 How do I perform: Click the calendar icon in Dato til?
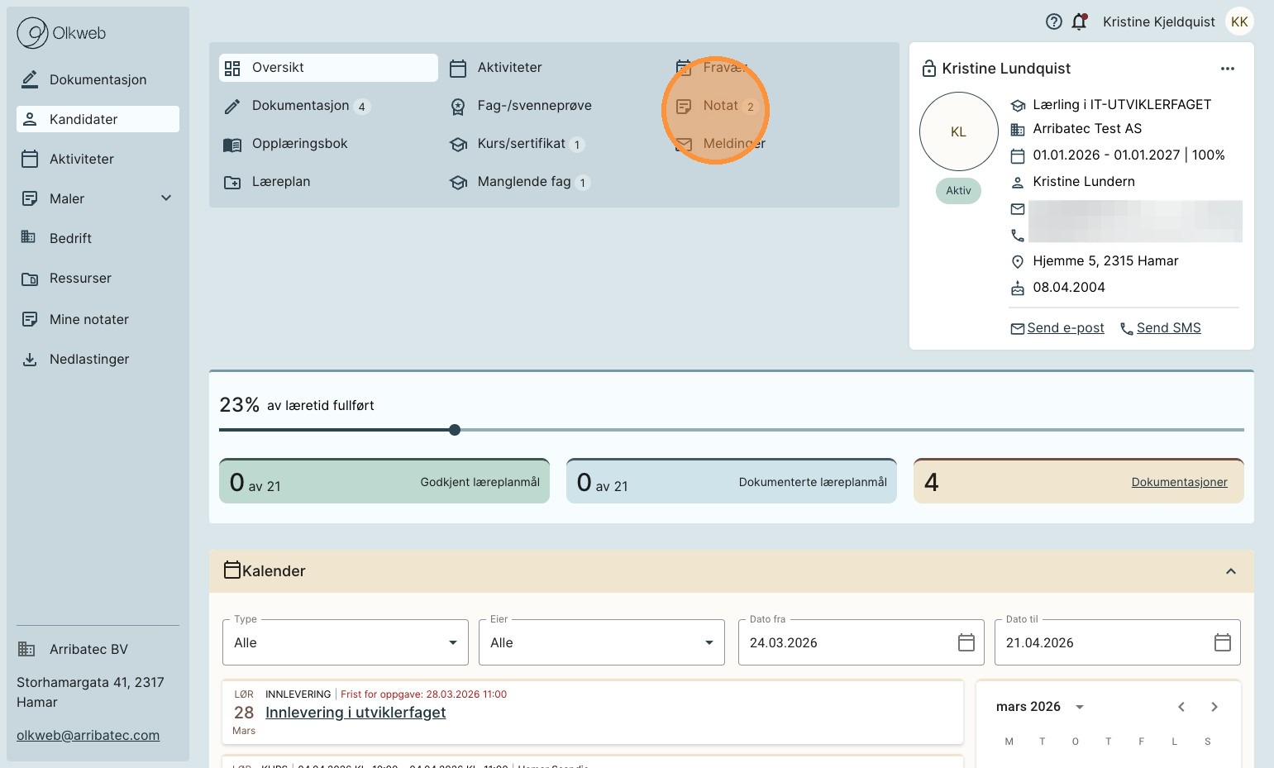[x=1222, y=642]
